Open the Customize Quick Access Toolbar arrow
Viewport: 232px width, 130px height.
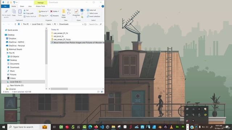click(x=17, y=3)
